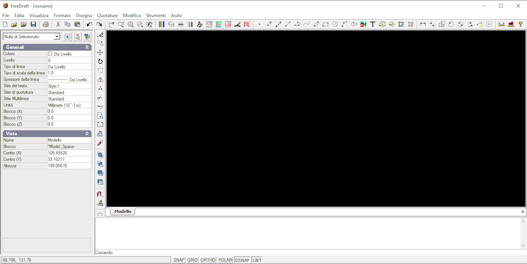Image resolution: width=527 pixels, height=264 pixels.
Task: Create a new drawing with the New icon
Action: point(5,24)
